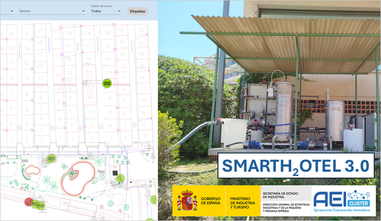Open the Sensor dropdown
381x221 pixels.
(51, 10)
